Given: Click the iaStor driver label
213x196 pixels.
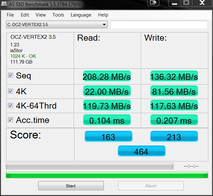Looking at the screenshot, I should click(17, 51).
